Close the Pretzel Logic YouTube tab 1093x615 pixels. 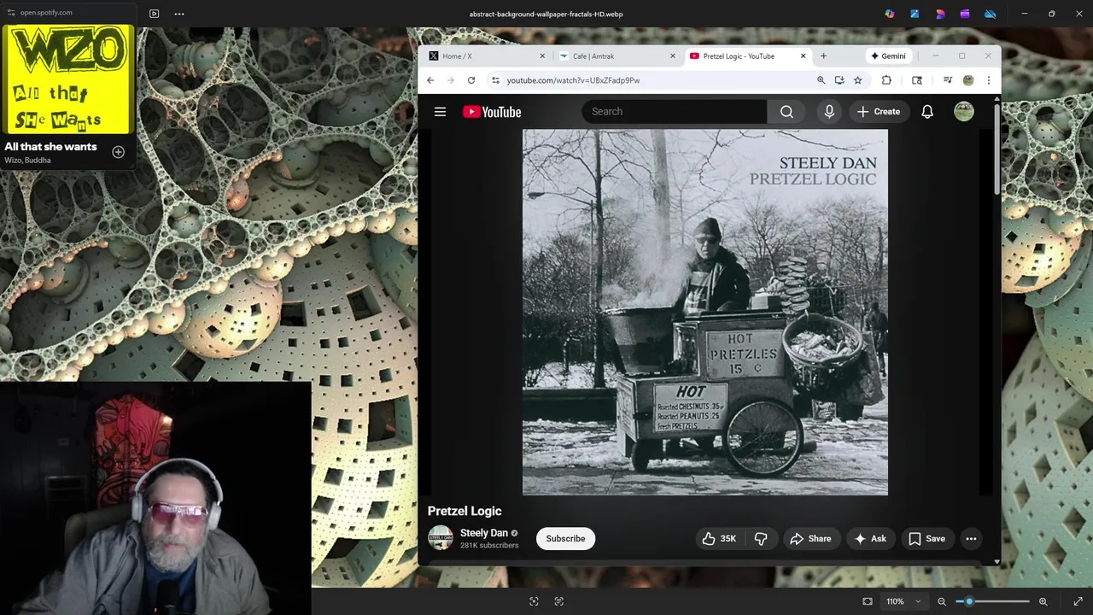point(804,56)
